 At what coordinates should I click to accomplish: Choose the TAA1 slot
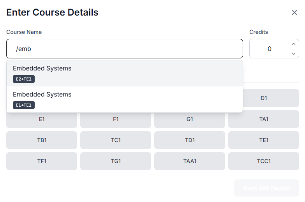click(x=190, y=161)
